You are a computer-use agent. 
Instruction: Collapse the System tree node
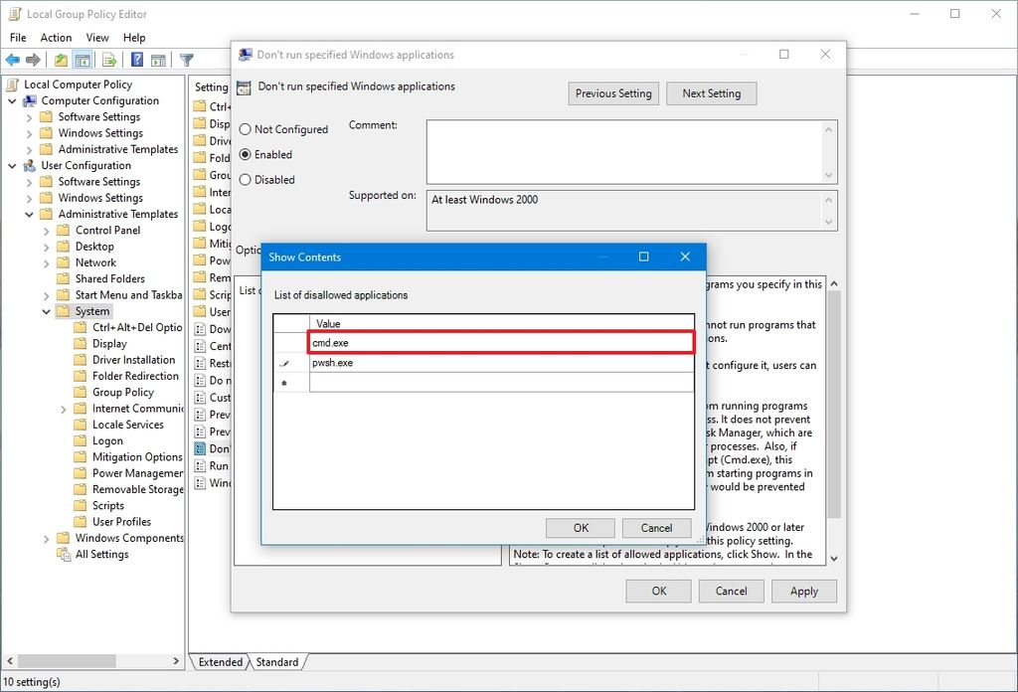coord(47,310)
